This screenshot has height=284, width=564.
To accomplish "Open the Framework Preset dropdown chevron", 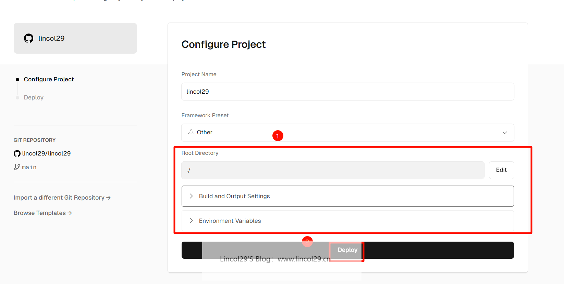I will (505, 133).
